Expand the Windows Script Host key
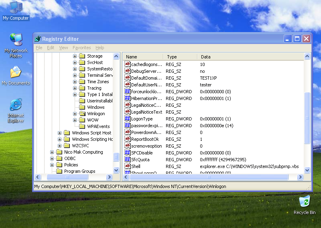321x228 pixels. point(59,133)
